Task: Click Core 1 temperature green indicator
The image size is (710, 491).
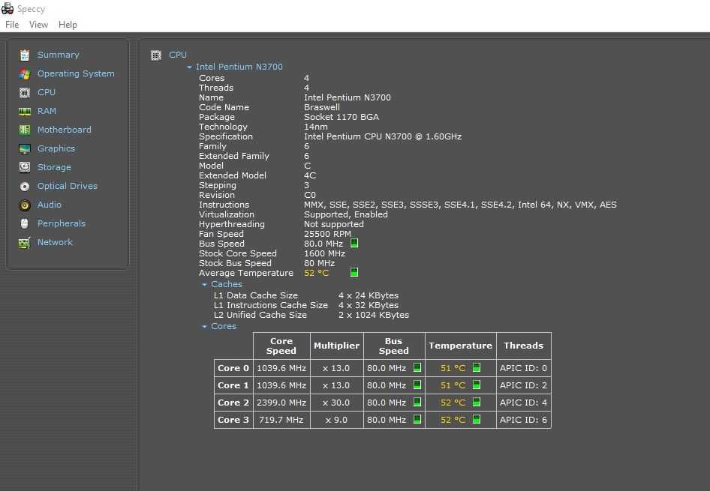Action: (477, 385)
